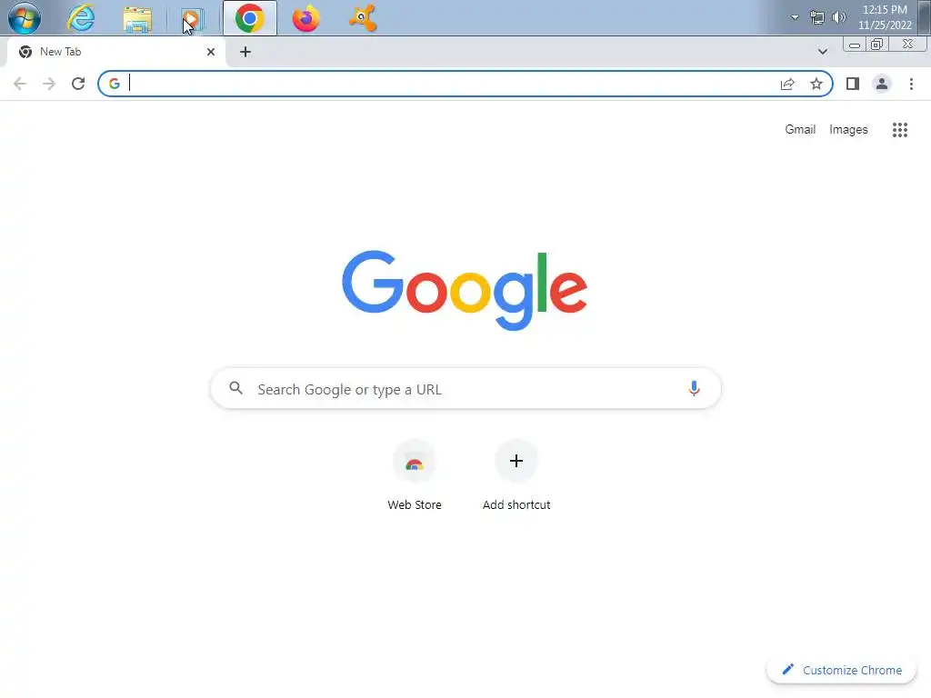Open Avast antivirus from the taskbar
931x698 pixels.
(362, 18)
